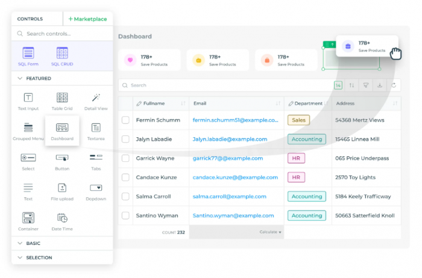
Task: Pick the Text Input control
Action: pyautogui.click(x=28, y=102)
